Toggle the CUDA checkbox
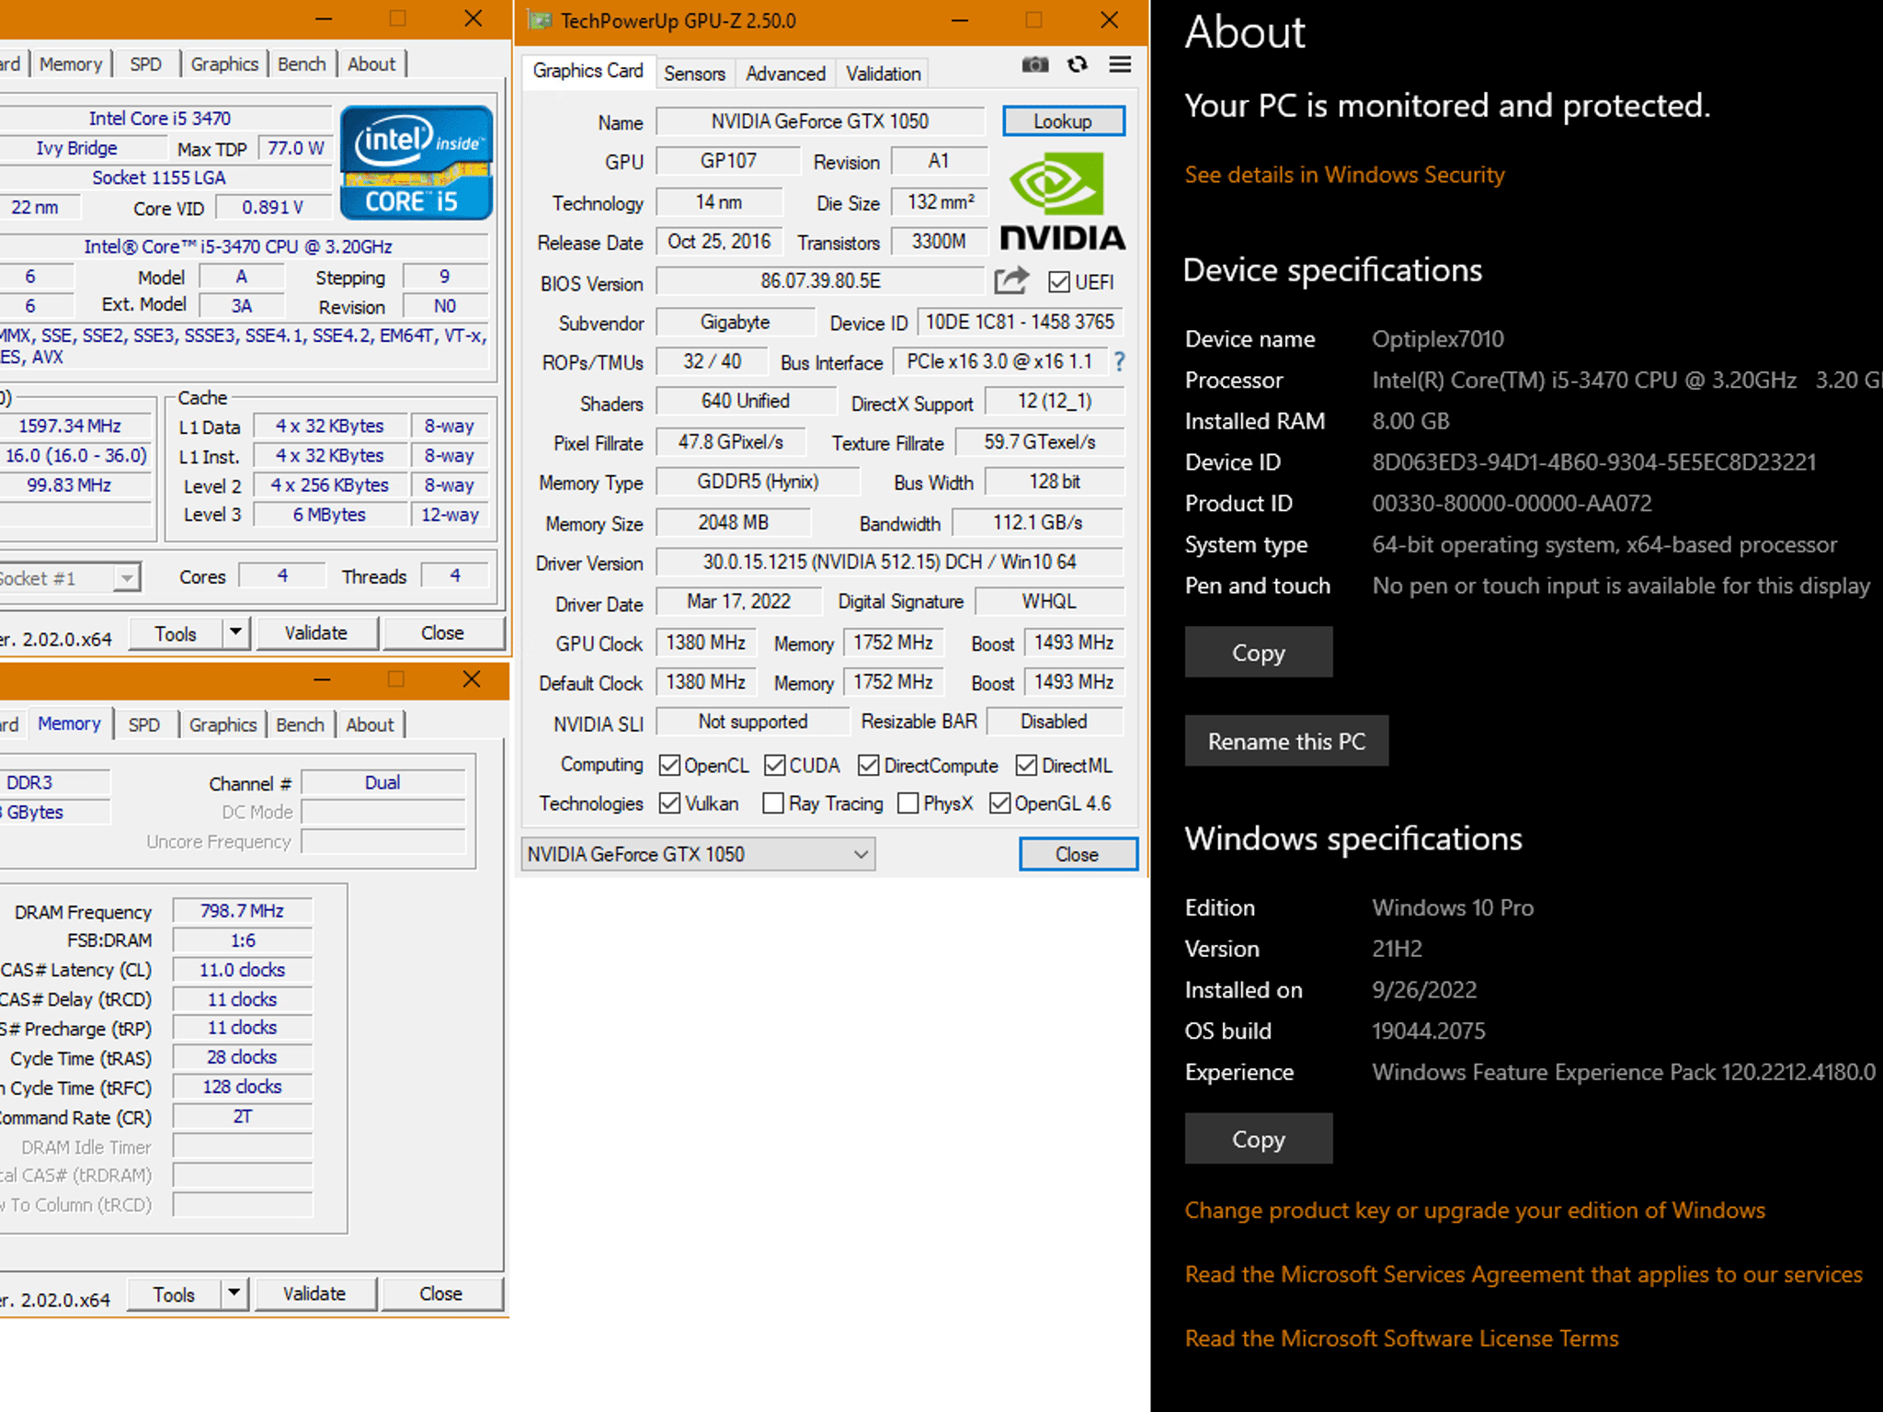 [x=775, y=765]
